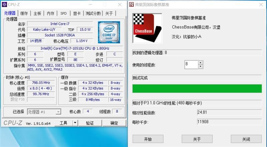Click the CPU-Z title bar app icon
Viewport: 267px width, 147px height.
(4, 5)
